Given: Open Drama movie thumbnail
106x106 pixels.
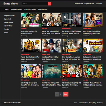Looking at the screenshot, I should (x=51, y=20).
